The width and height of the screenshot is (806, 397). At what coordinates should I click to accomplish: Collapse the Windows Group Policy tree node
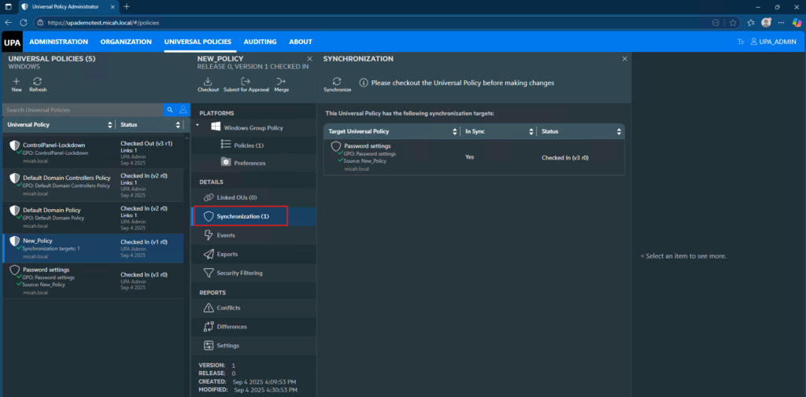tap(197, 127)
